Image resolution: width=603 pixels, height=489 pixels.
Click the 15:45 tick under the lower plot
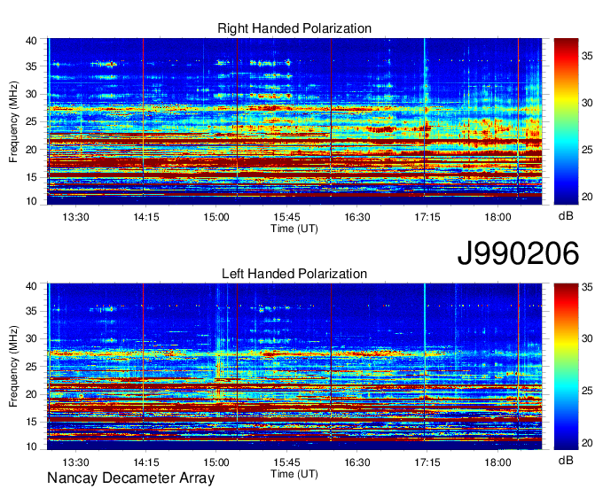pos(286,462)
